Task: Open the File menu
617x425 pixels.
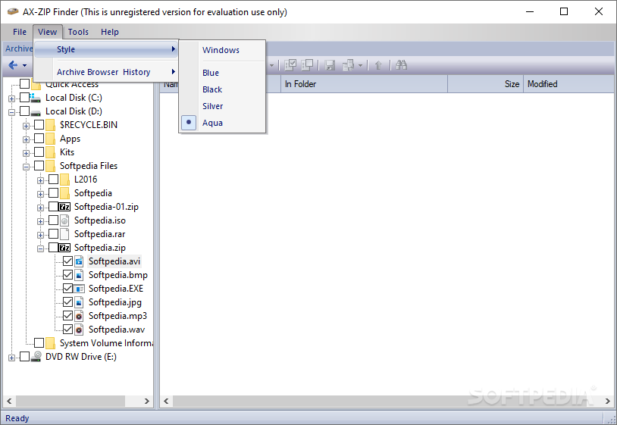Action: 20,32
